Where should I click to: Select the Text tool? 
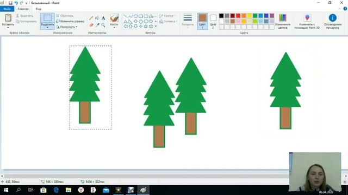103,18
